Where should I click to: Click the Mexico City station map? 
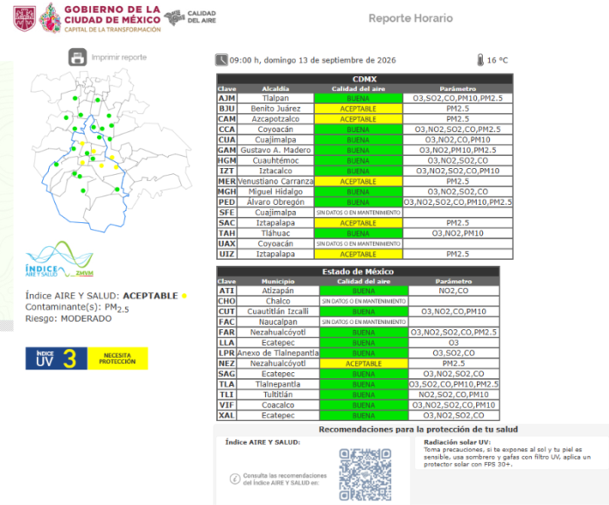point(111,151)
